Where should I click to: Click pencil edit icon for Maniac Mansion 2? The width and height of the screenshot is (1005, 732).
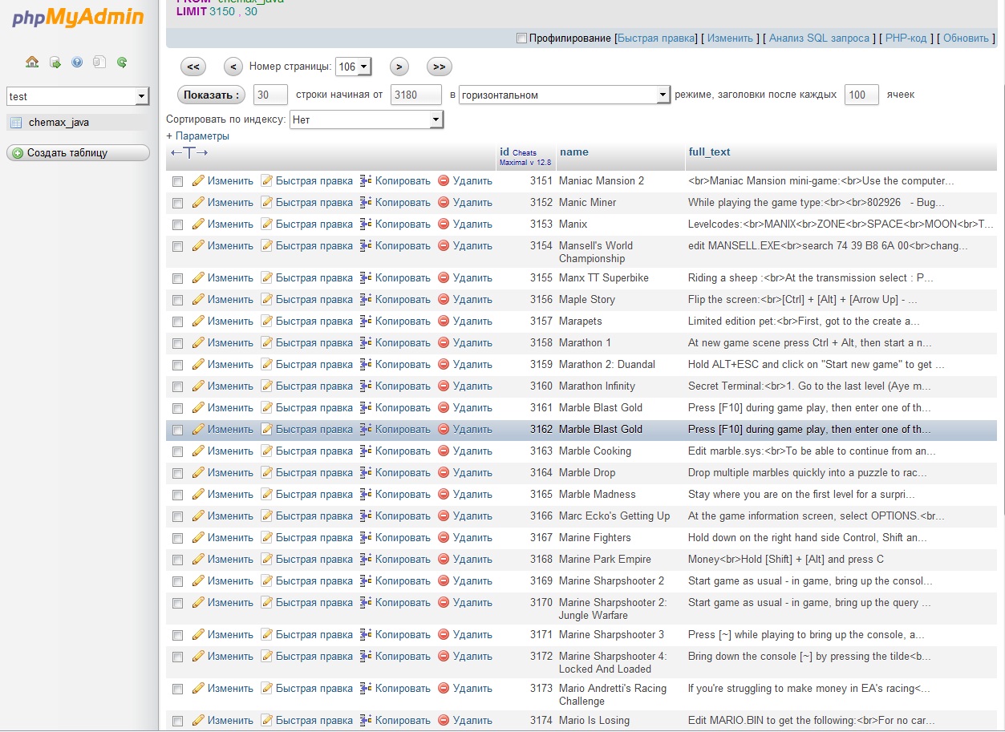click(x=198, y=181)
